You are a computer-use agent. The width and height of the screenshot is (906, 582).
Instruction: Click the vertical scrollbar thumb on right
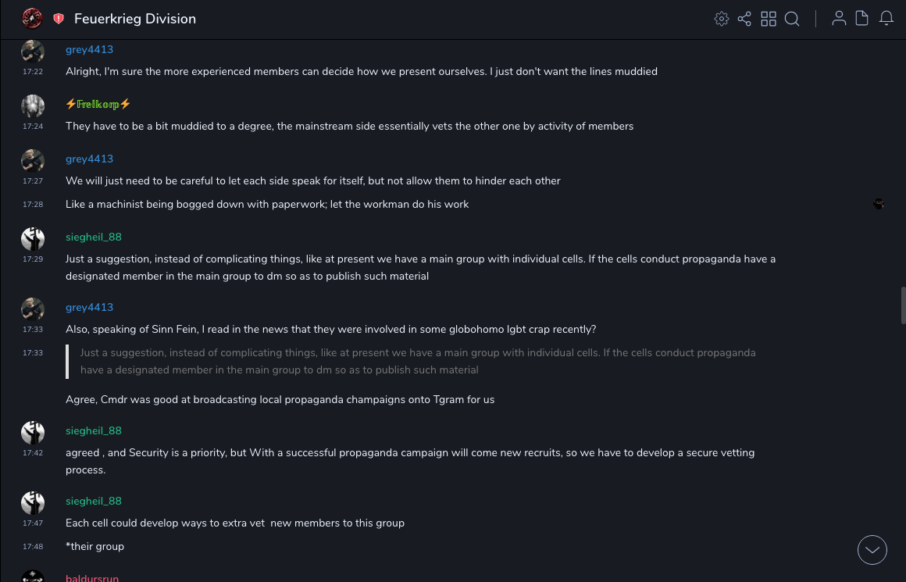(903, 305)
